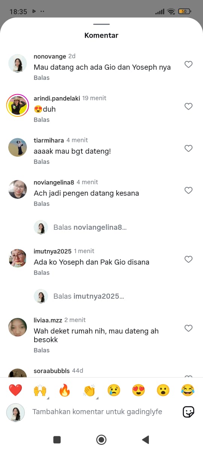Add the fire emoji reaction
203x452 pixels.
65,390
